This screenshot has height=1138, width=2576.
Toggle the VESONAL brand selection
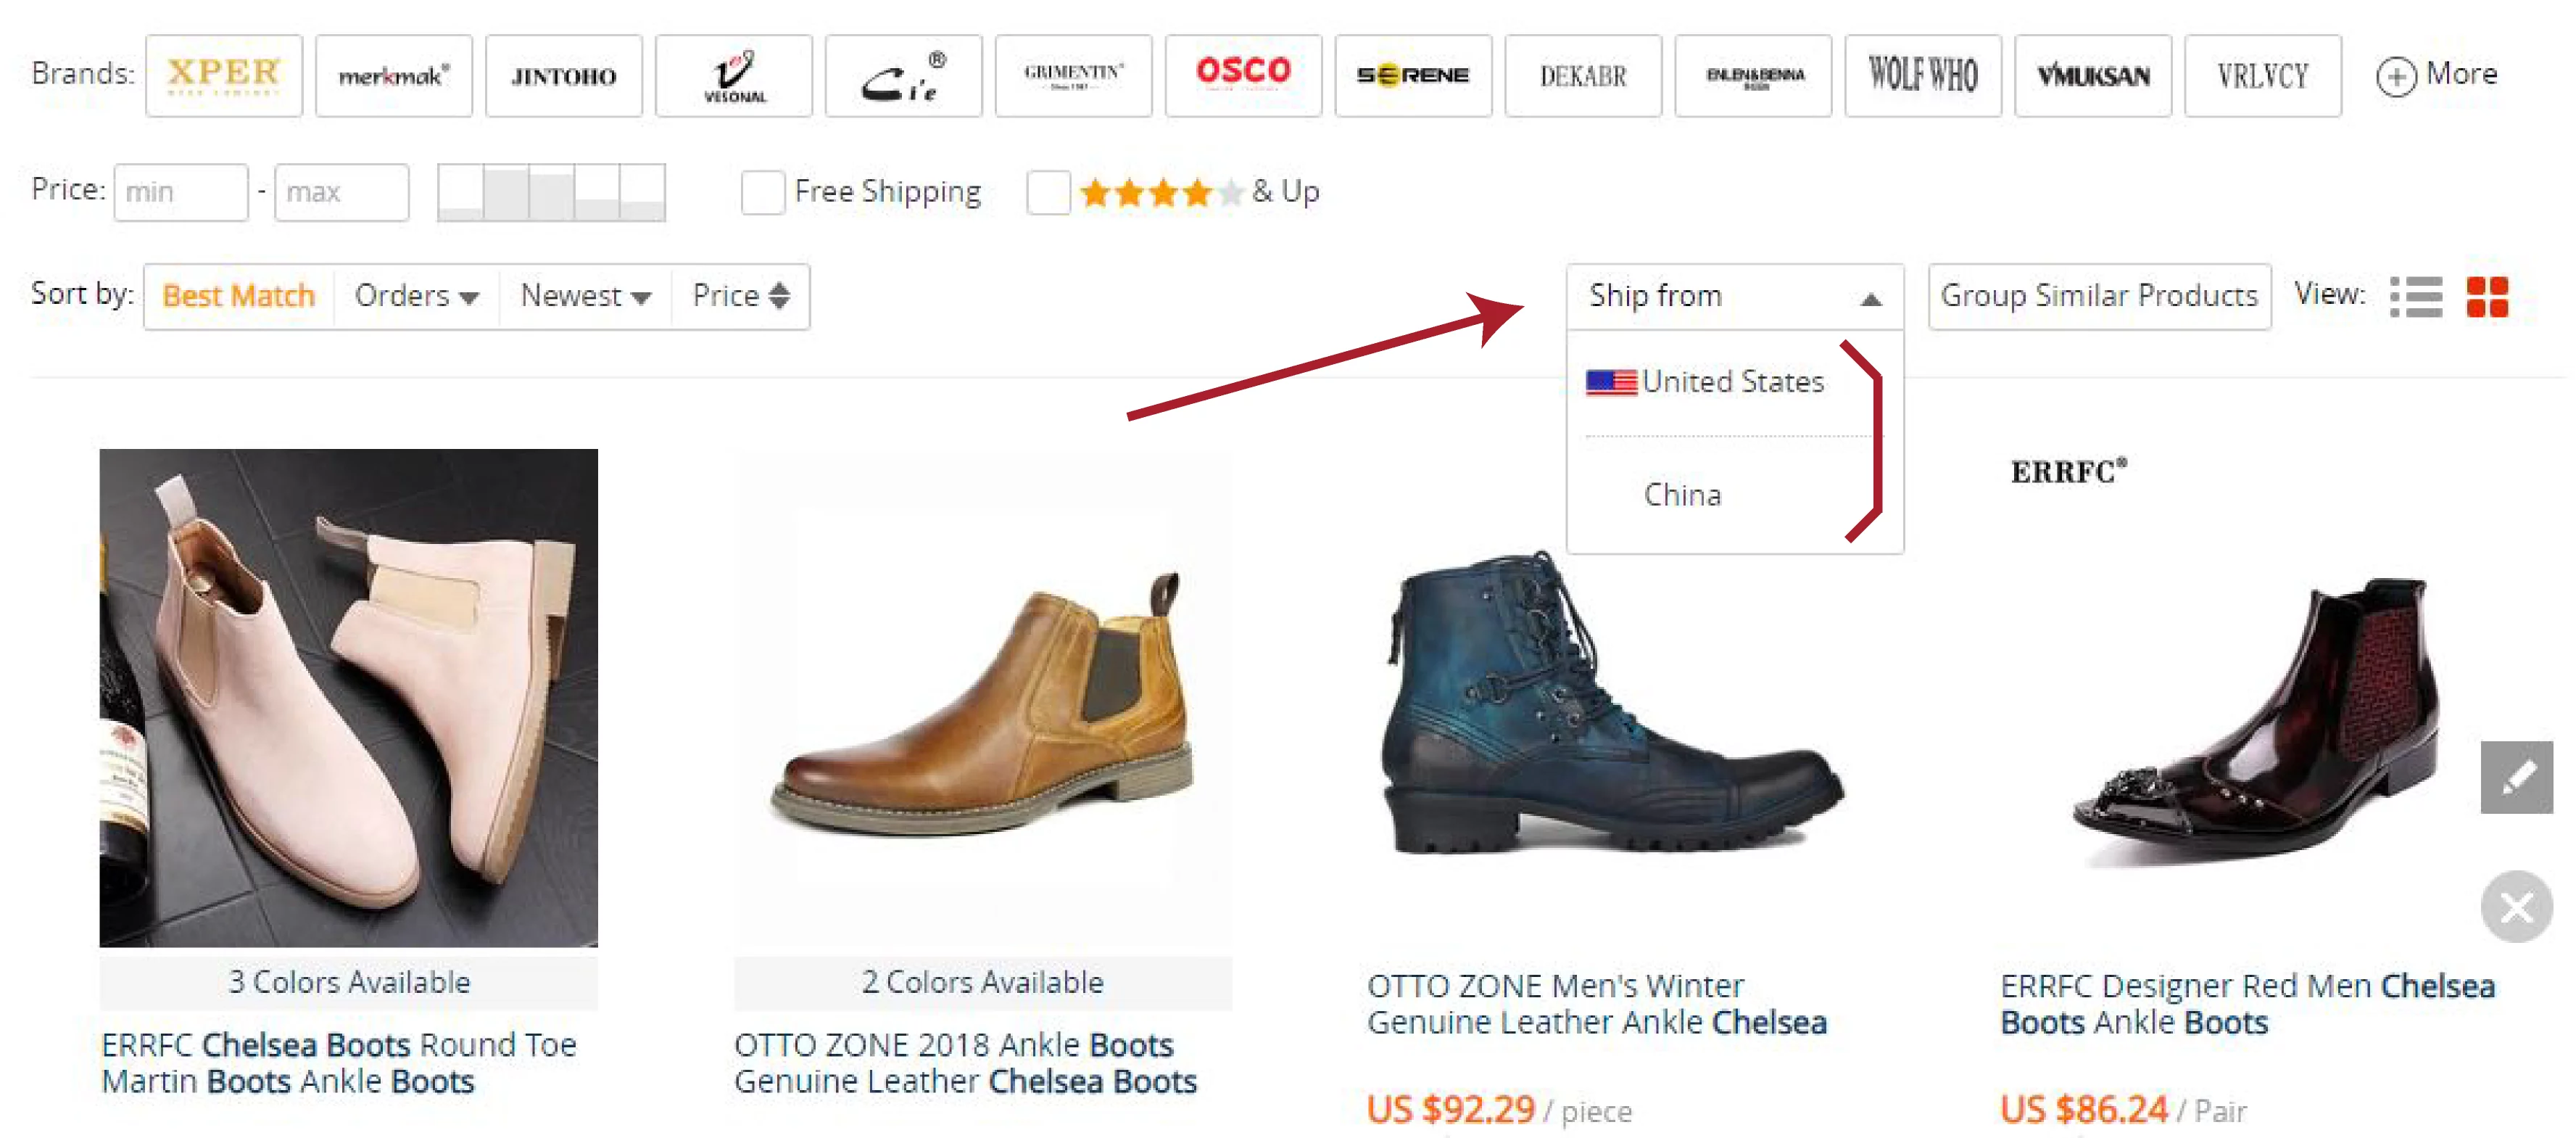coord(733,75)
